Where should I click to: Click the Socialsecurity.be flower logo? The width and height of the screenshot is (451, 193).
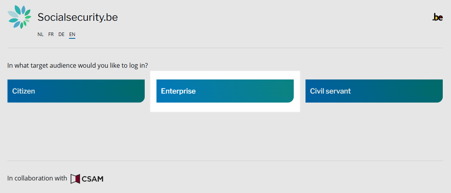coord(19,17)
